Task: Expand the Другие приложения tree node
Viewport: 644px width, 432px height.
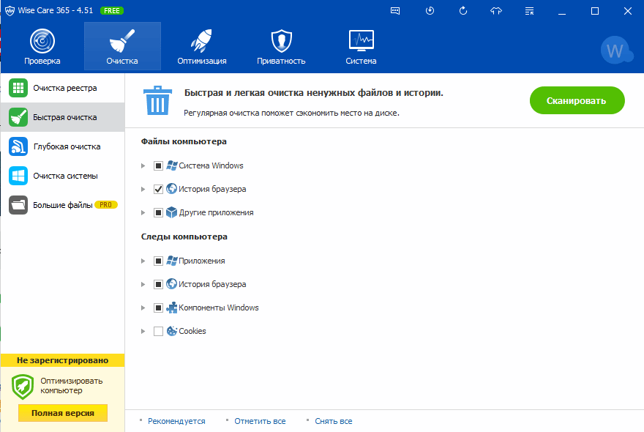Action: coord(143,213)
